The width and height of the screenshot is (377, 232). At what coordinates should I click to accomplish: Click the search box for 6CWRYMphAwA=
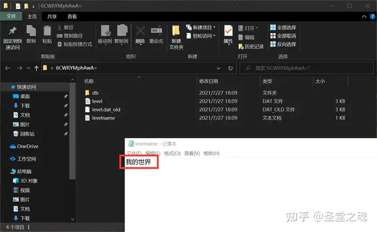pyautogui.click(x=306, y=68)
